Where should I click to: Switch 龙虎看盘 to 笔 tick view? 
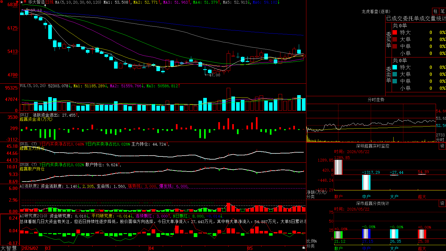tap(442, 11)
